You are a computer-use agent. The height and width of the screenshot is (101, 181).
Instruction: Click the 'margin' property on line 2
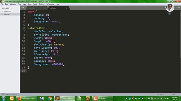click(38, 15)
